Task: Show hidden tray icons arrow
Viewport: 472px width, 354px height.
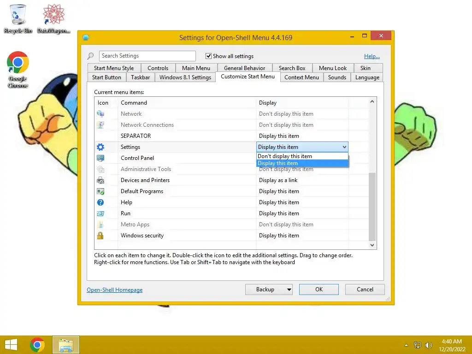Action: tap(406, 345)
